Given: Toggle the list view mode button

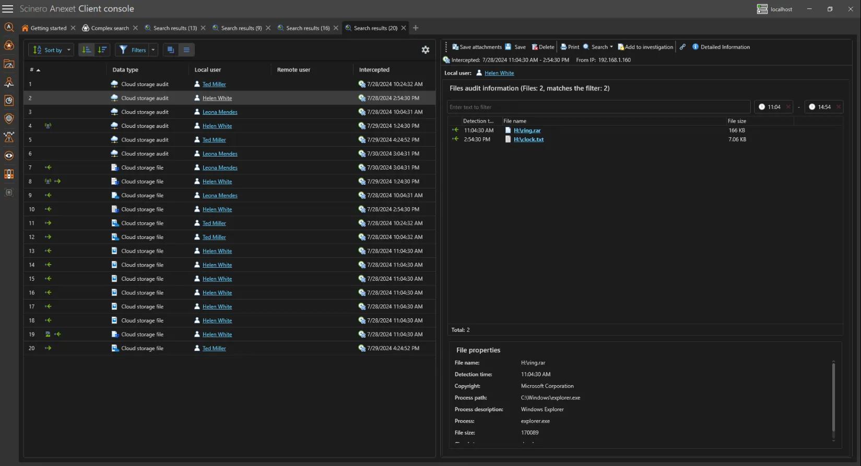Looking at the screenshot, I should pyautogui.click(x=186, y=50).
